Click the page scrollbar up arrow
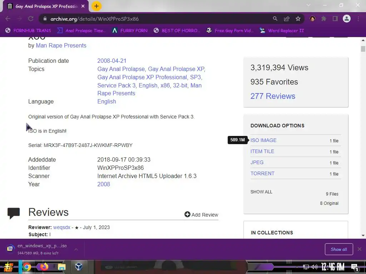This screenshot has height=274, width=366. point(363,40)
